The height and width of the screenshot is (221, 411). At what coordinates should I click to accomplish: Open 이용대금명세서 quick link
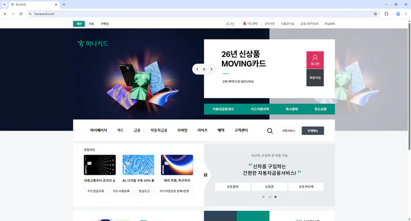coord(223,109)
